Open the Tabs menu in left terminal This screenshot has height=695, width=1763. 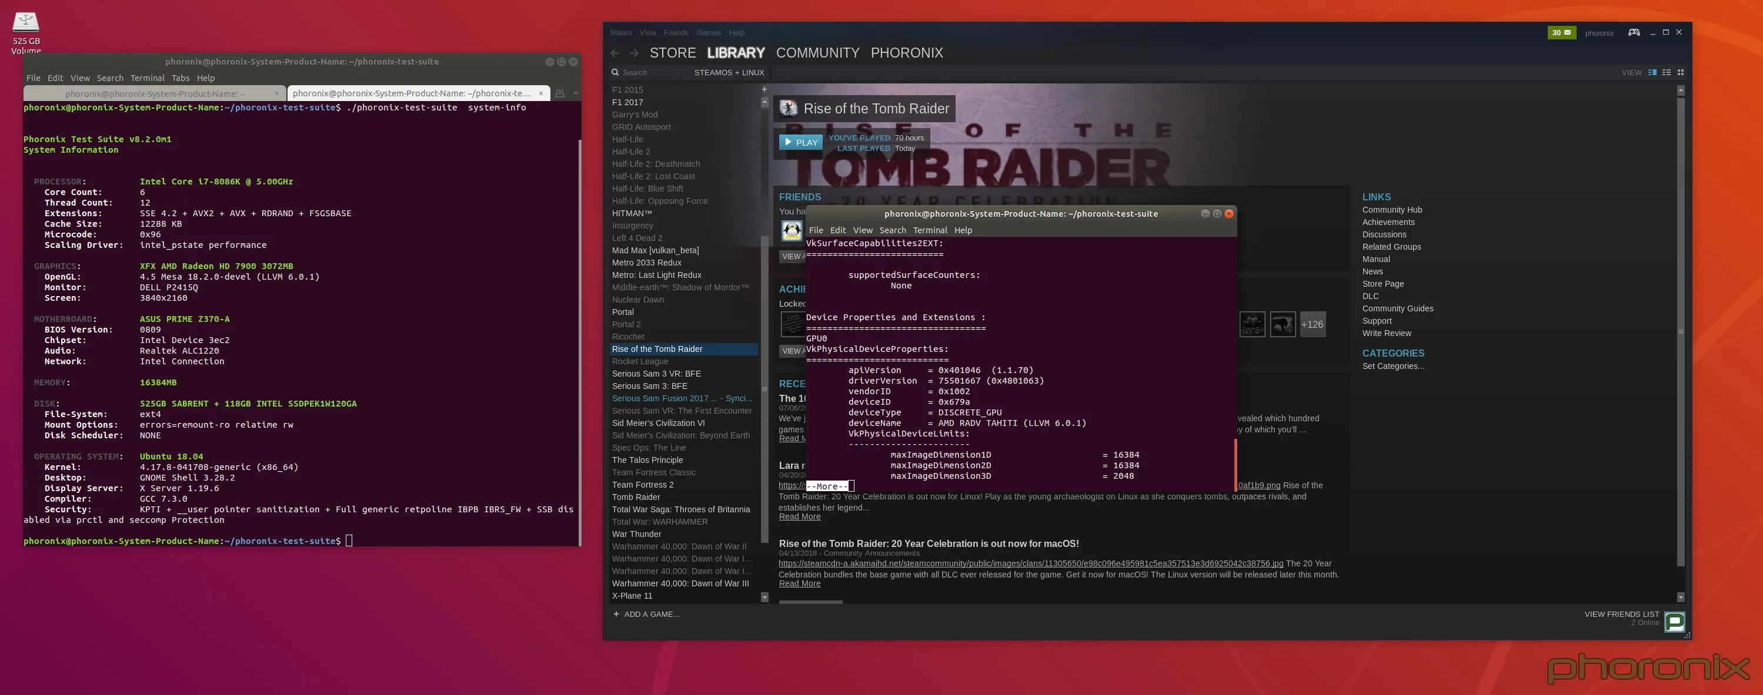click(180, 78)
